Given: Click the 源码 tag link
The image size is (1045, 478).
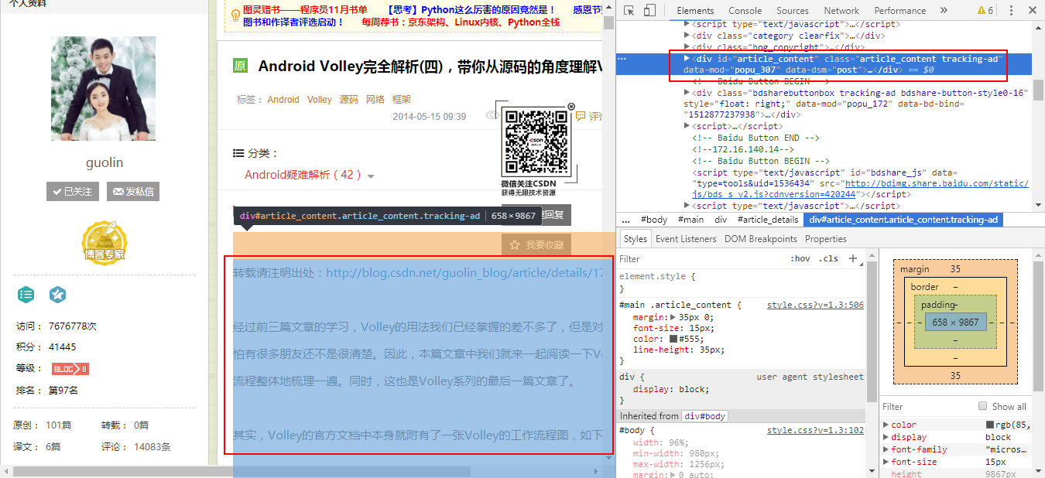Looking at the screenshot, I should 349,100.
